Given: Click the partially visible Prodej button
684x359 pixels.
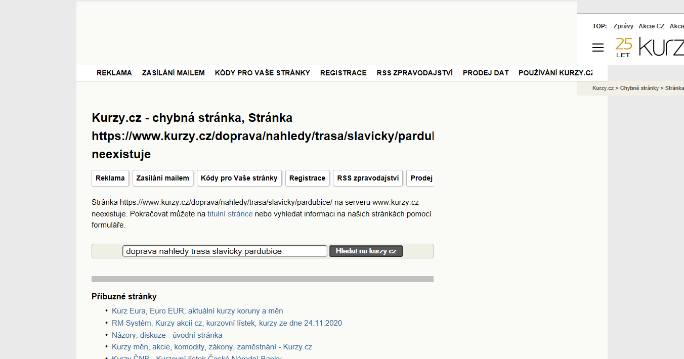Looking at the screenshot, I should [x=420, y=178].
